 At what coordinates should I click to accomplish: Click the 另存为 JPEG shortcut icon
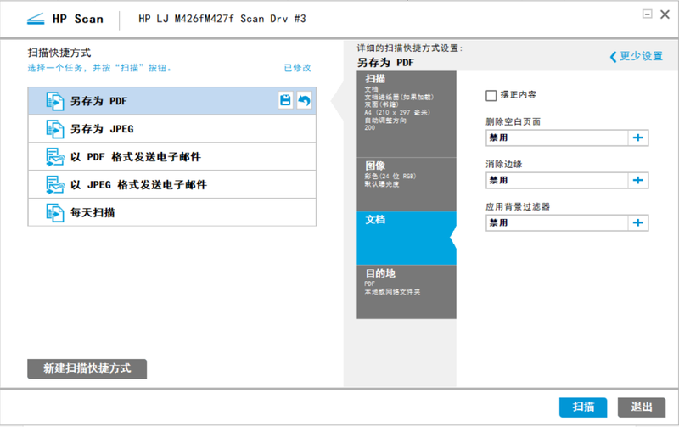click(x=54, y=129)
